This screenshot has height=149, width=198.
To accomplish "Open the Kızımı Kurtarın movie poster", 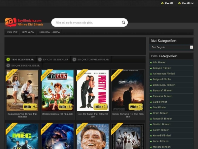I will click(128, 90).
